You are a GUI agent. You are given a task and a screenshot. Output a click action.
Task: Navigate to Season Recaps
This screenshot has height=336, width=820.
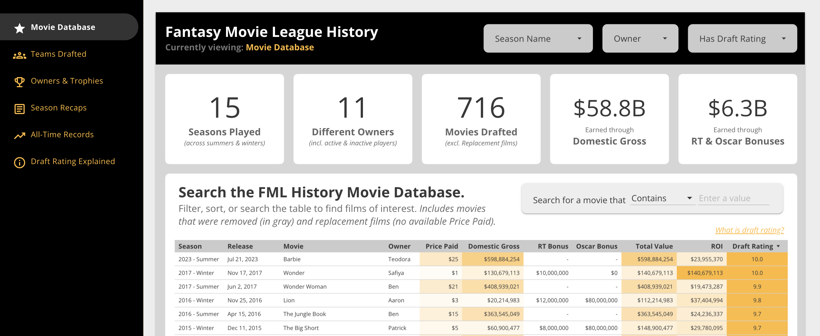59,108
